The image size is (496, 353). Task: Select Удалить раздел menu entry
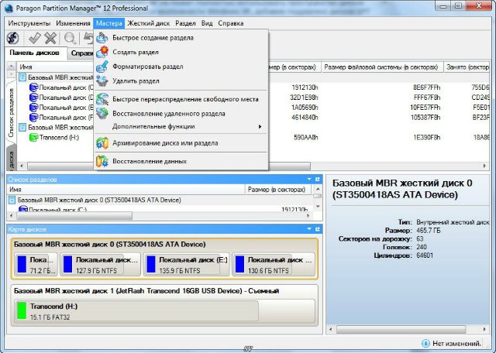pos(181,81)
